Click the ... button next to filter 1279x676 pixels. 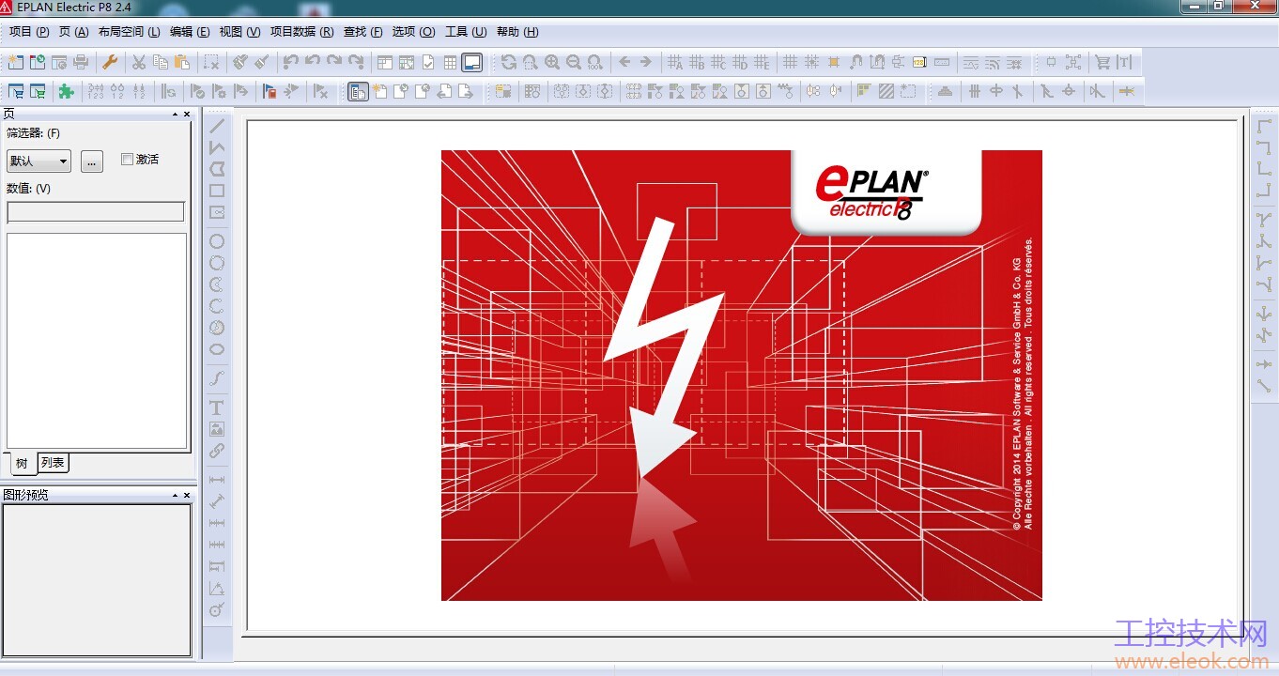click(92, 161)
